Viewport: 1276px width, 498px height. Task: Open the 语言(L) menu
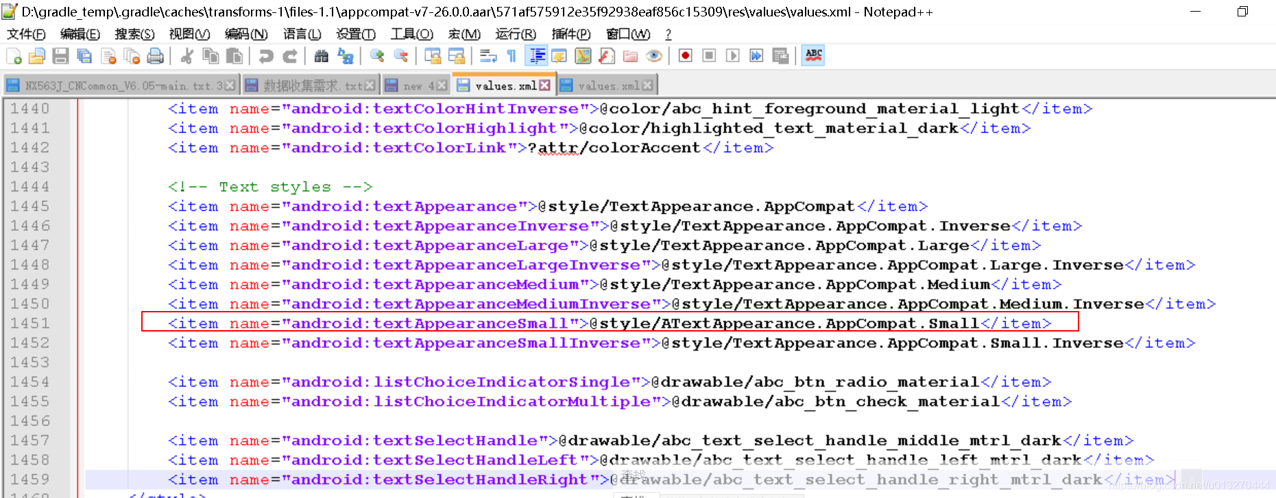(x=302, y=34)
